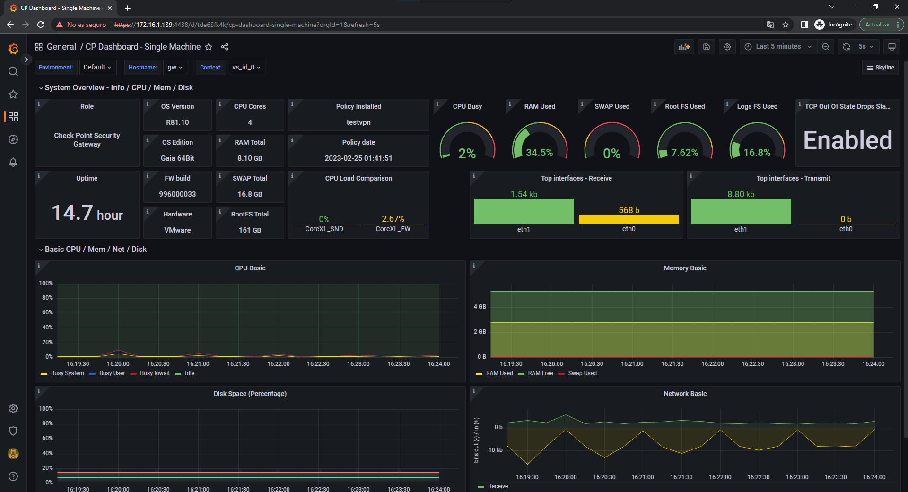Image resolution: width=908 pixels, height=492 pixels.
Task: Open Context vs_id_0 dropdown
Action: pyautogui.click(x=247, y=68)
